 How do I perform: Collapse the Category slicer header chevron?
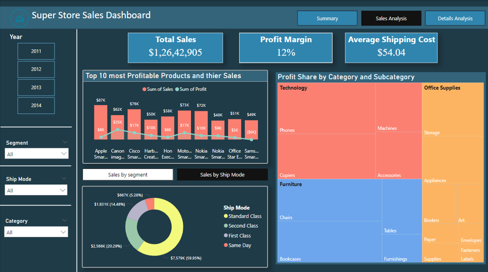(65, 221)
